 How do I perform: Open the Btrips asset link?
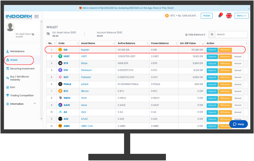(x=84, y=63)
